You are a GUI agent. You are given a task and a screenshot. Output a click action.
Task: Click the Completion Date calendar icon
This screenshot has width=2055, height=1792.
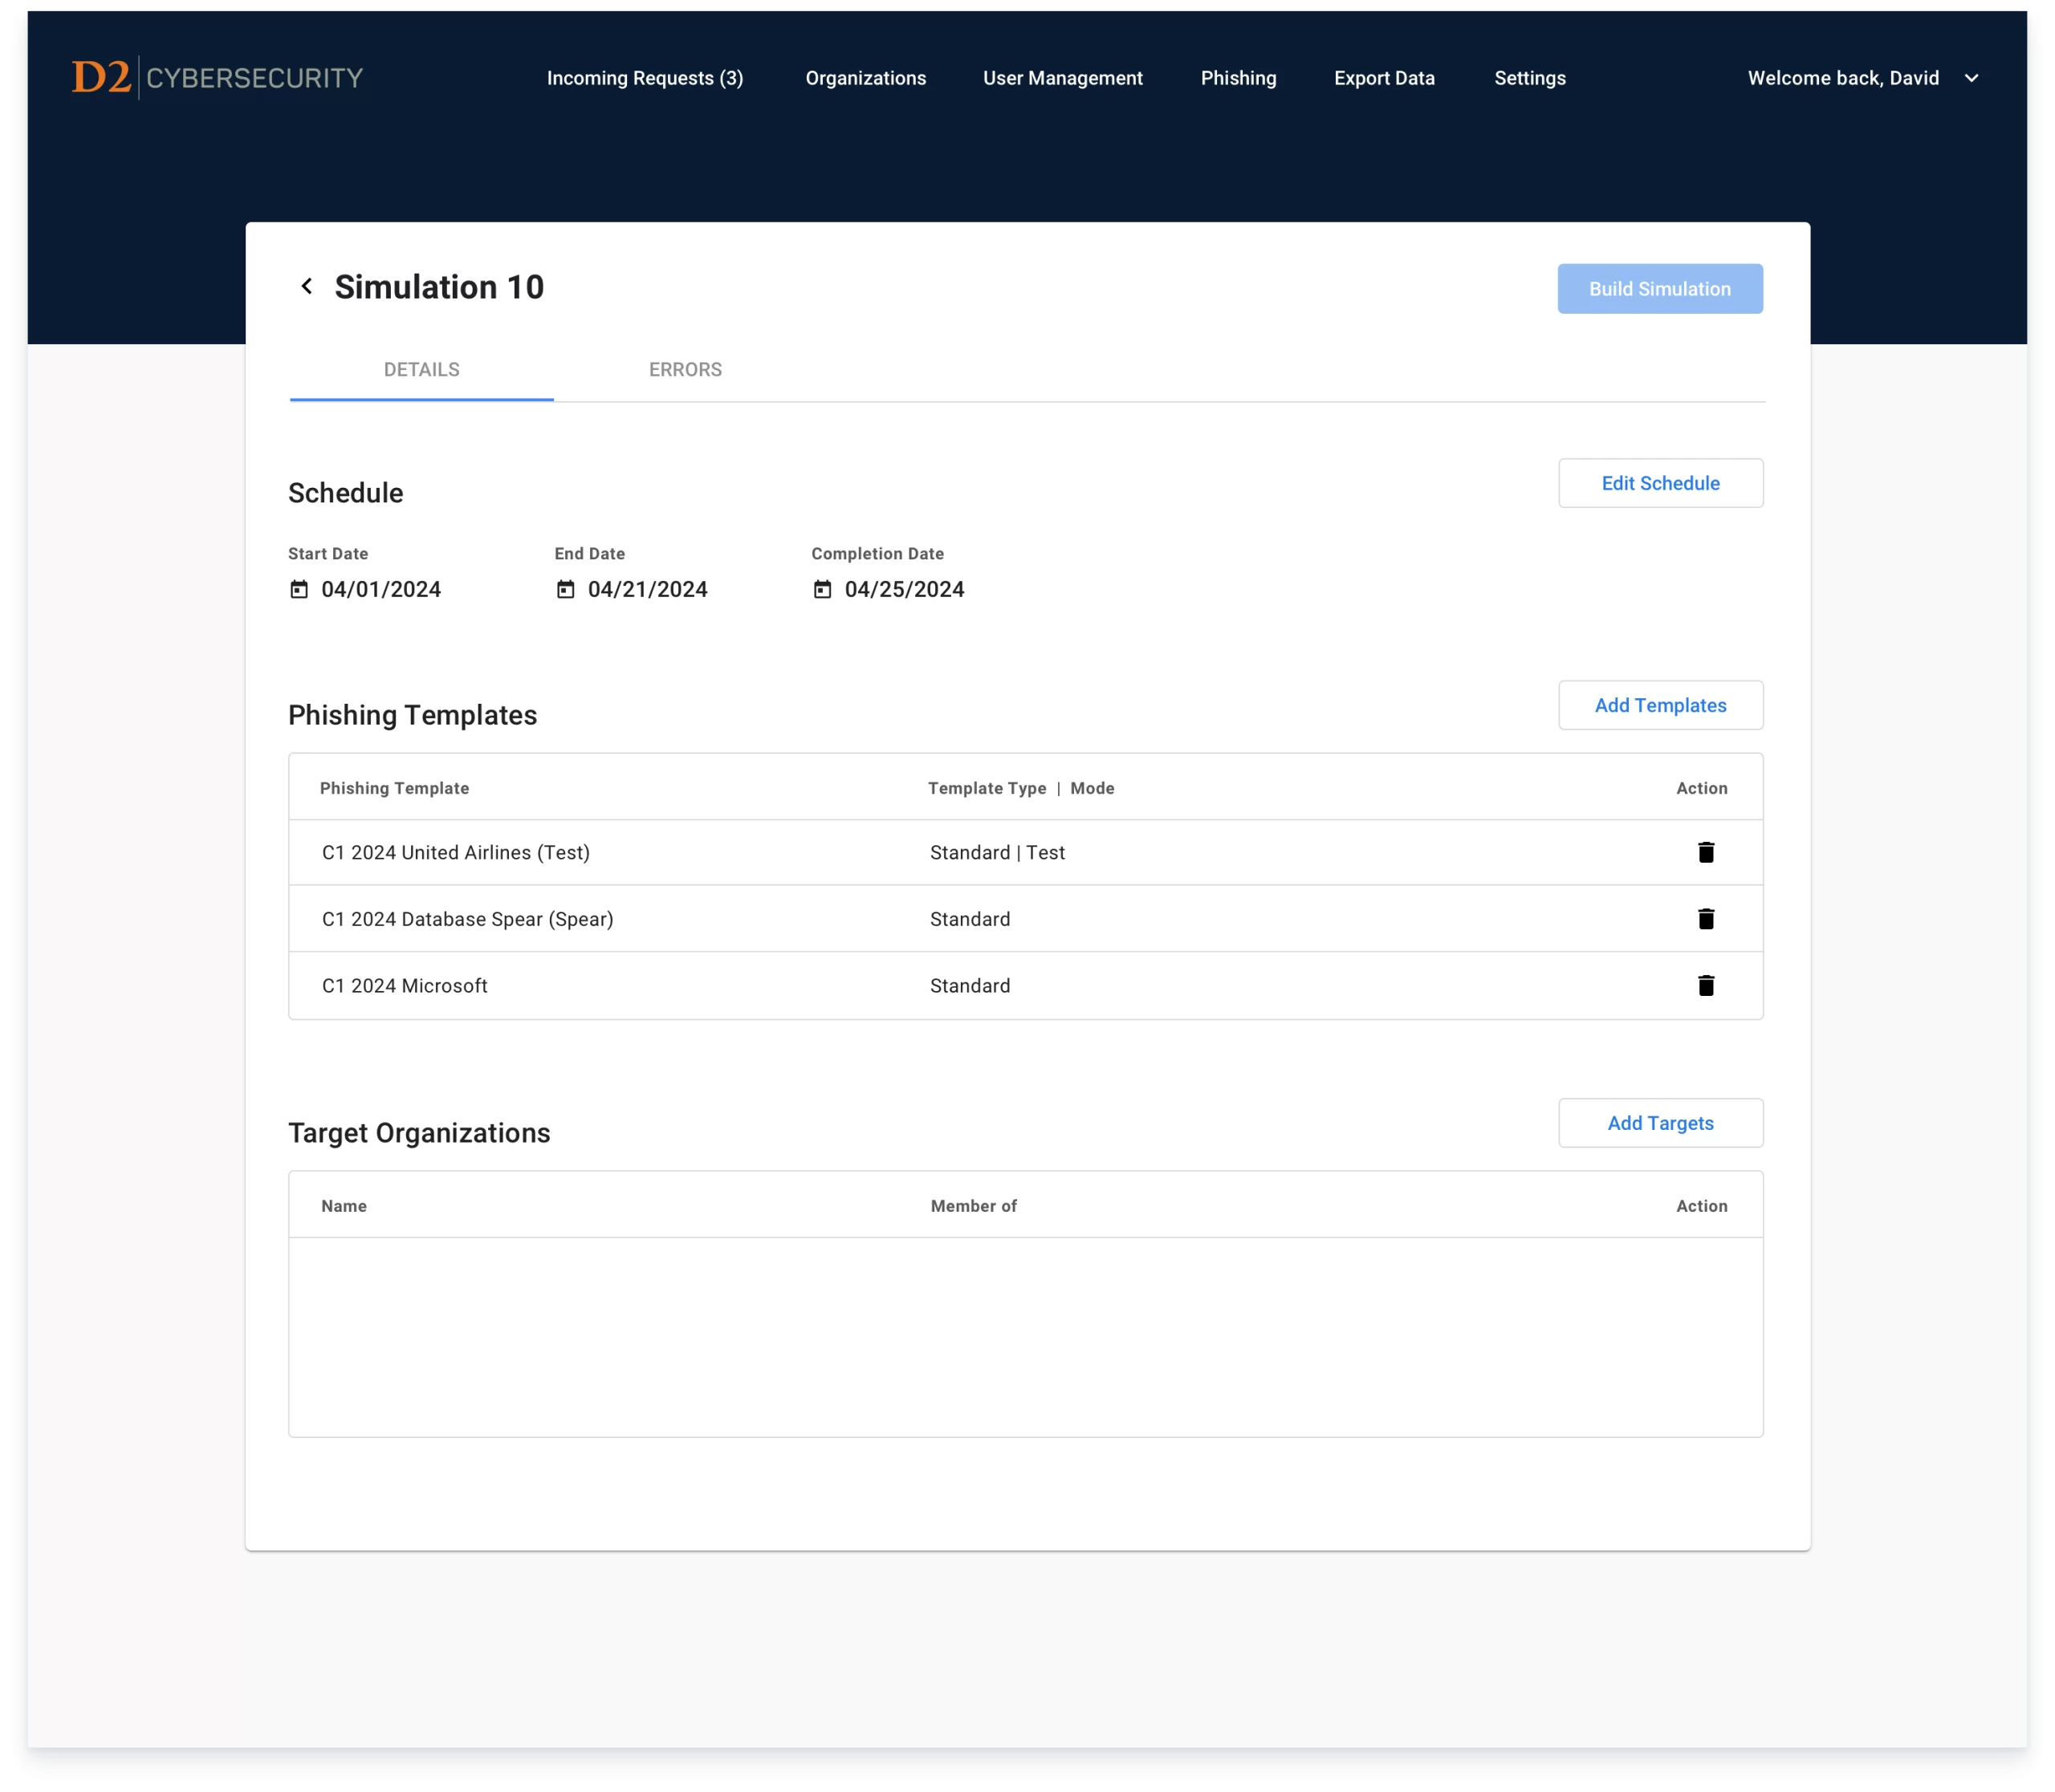click(x=822, y=589)
